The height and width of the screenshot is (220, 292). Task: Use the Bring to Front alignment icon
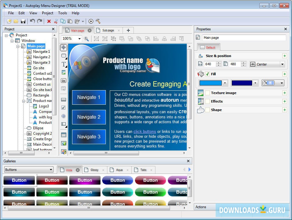pyautogui.click(x=122, y=39)
